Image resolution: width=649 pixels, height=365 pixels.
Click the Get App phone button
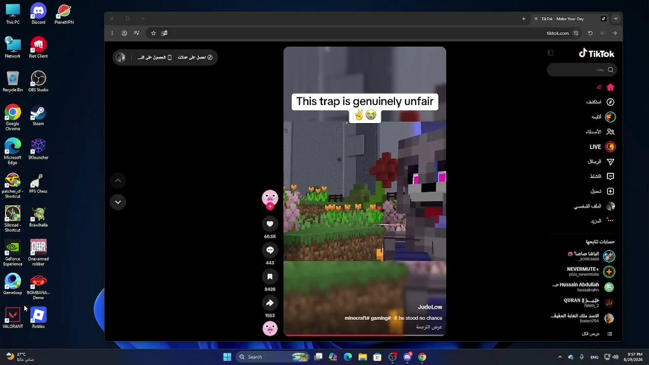click(155, 57)
